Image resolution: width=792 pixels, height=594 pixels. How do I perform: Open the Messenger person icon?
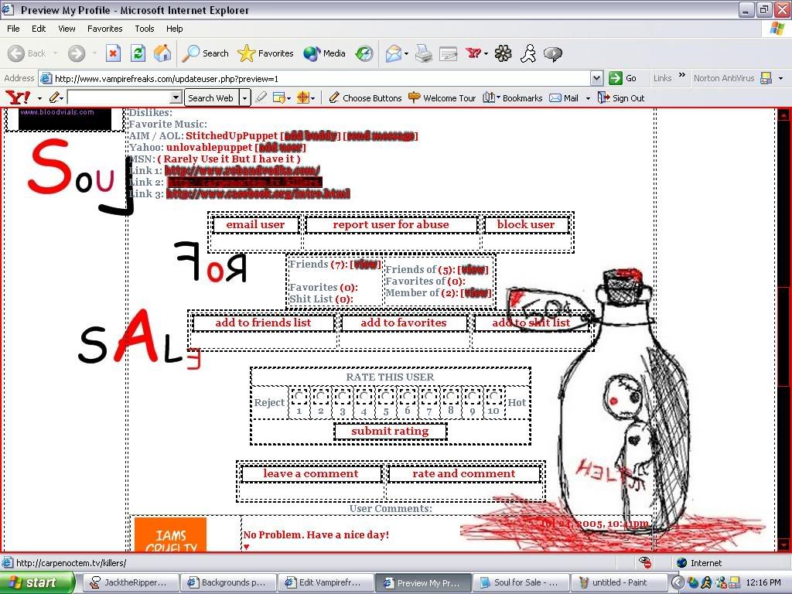[x=527, y=53]
